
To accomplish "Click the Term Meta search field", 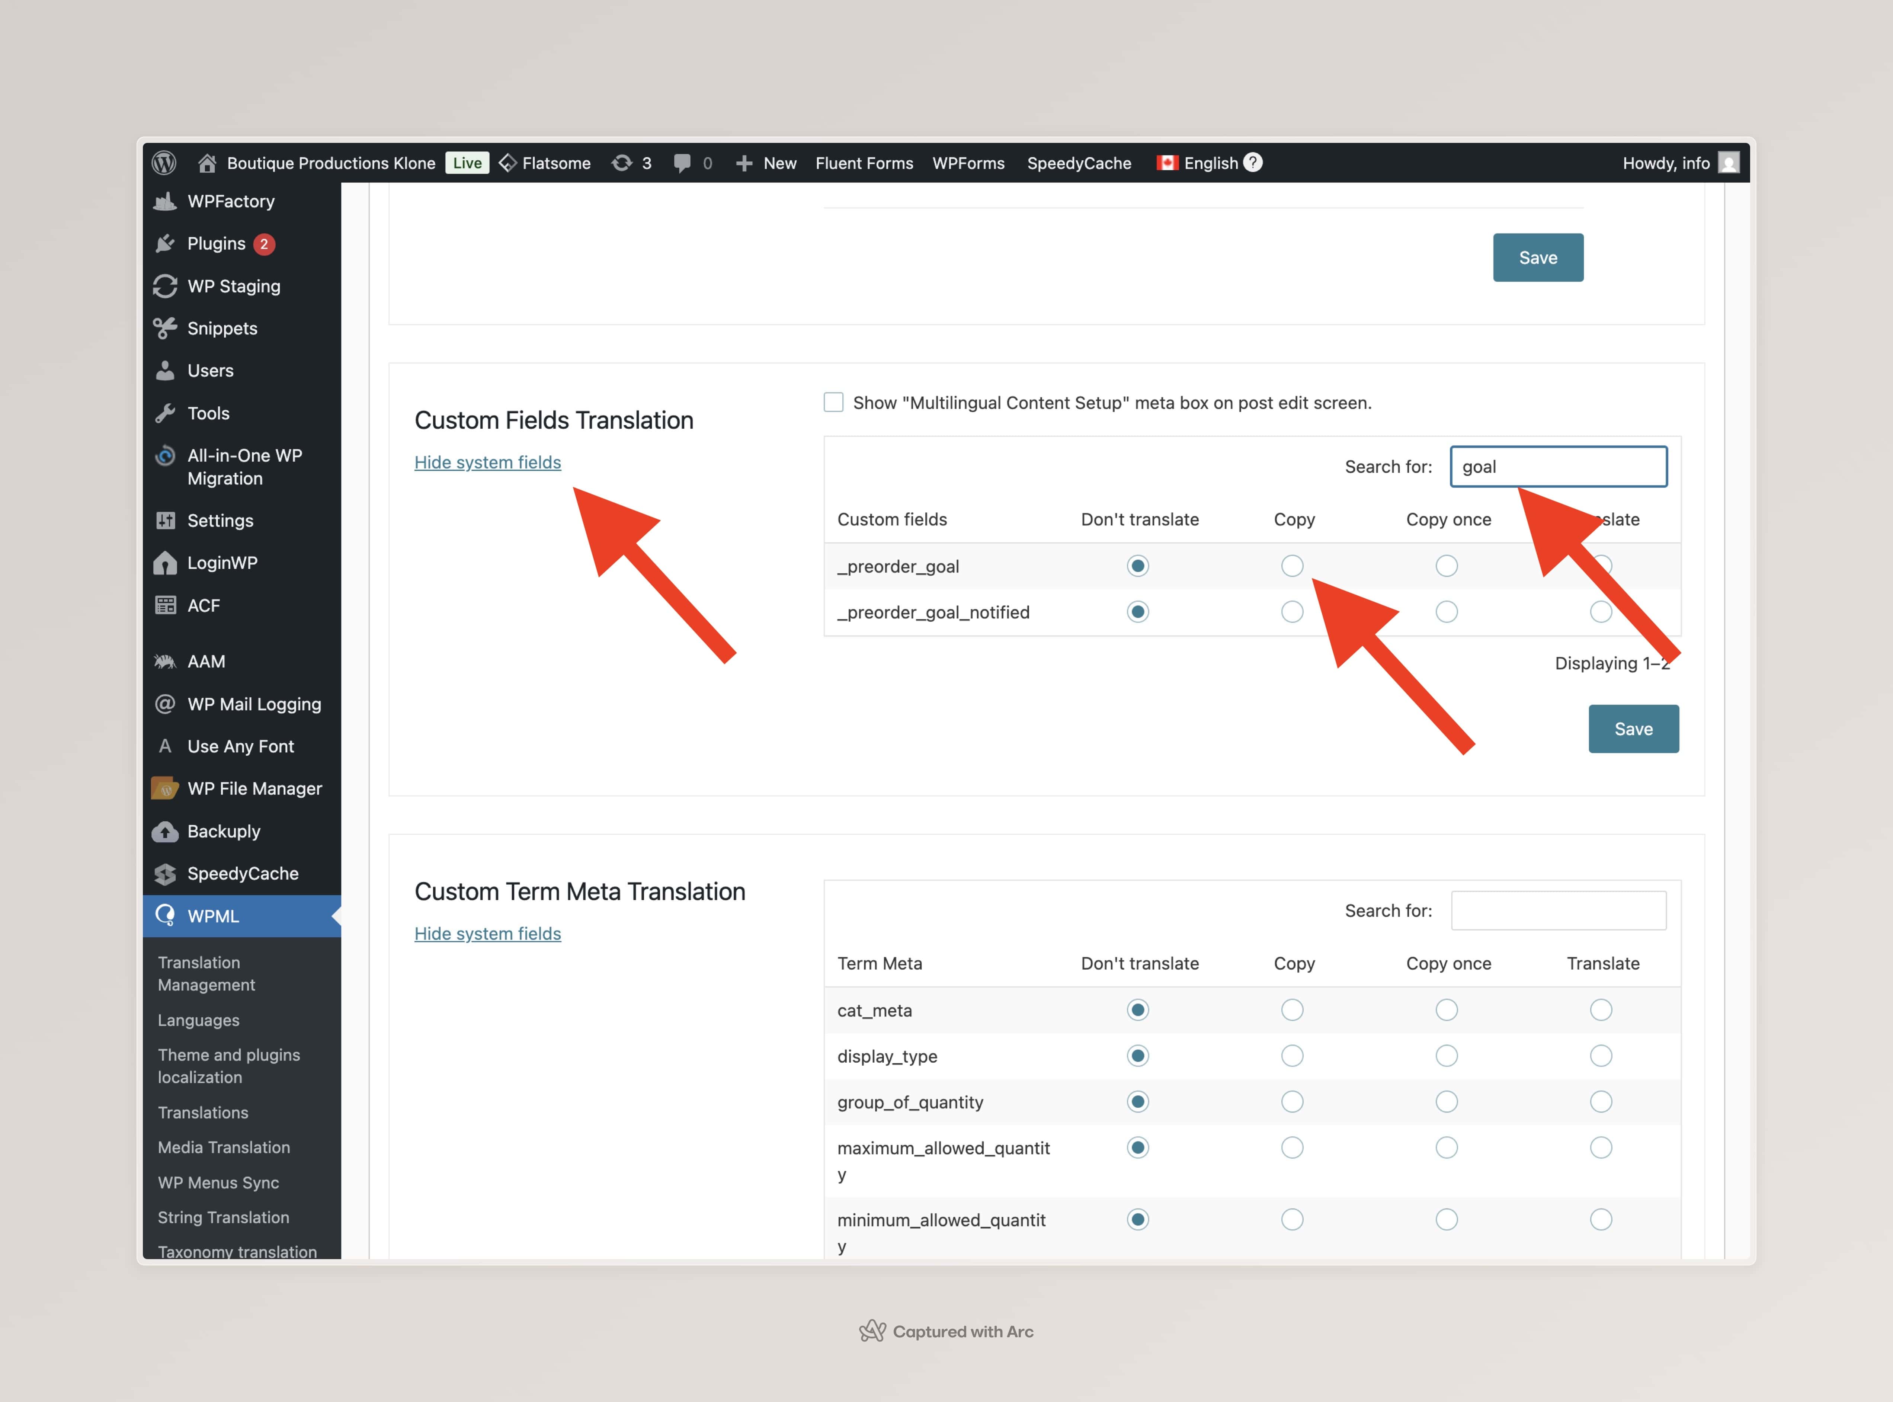I will tap(1558, 910).
